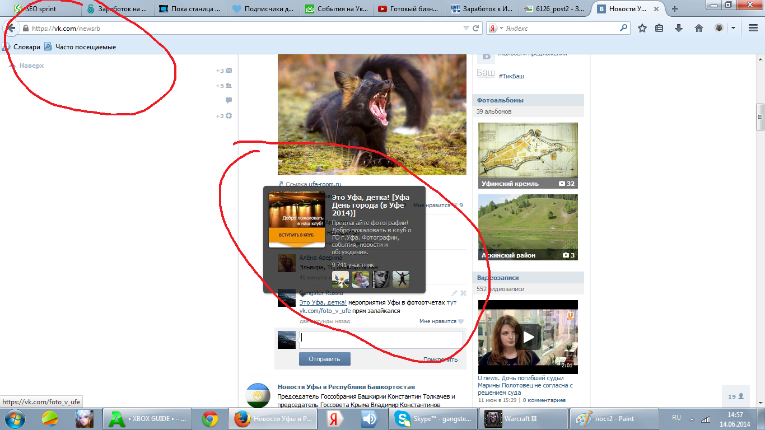
Task: Play the U news video
Action: click(528, 337)
